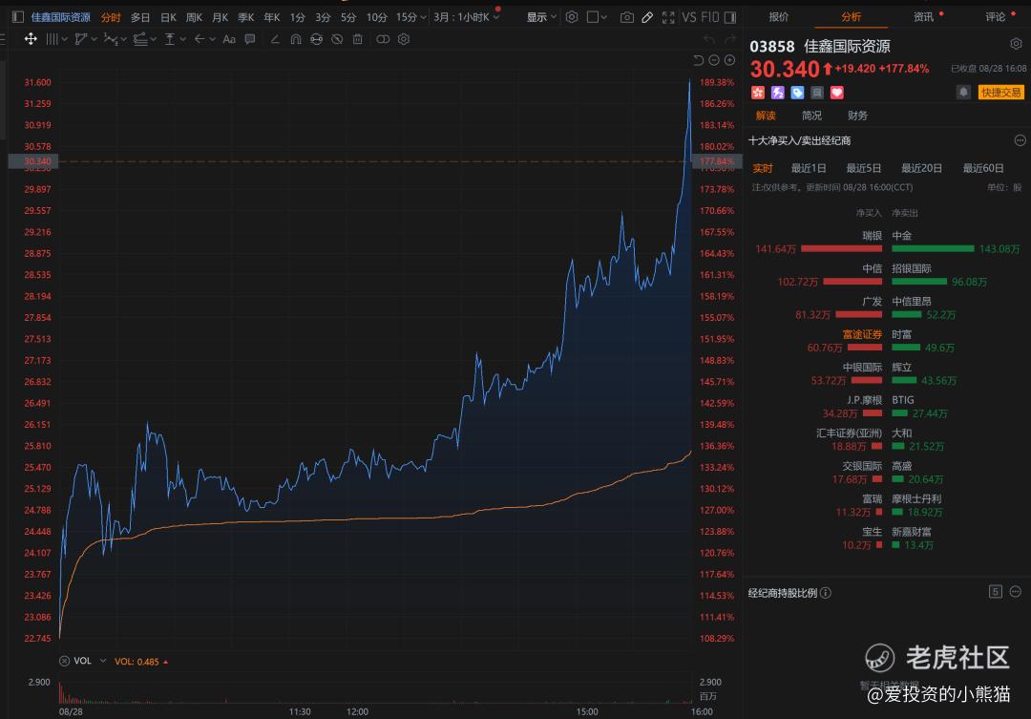Open quote panel settings gear
Image resolution: width=1031 pixels, height=719 pixels.
pyautogui.click(x=1017, y=44)
